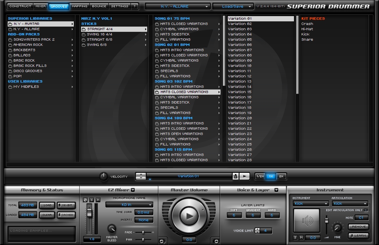
Task: Solo the Kick instrument
Action: point(296,237)
